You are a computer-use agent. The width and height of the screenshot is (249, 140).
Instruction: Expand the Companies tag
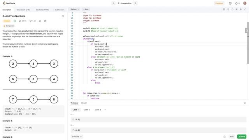(9, 26)
